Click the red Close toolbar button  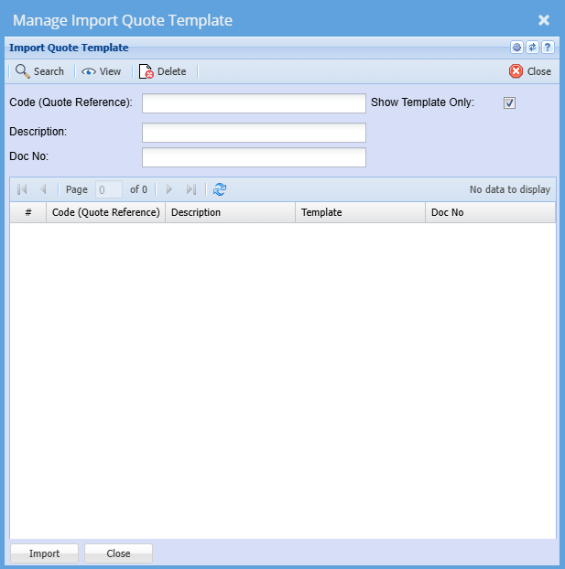530,71
